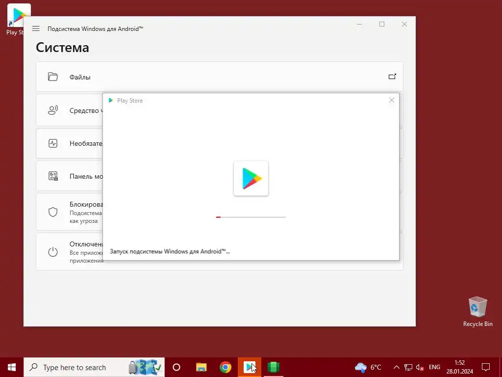Close the Android subsystem settings window

404,24
